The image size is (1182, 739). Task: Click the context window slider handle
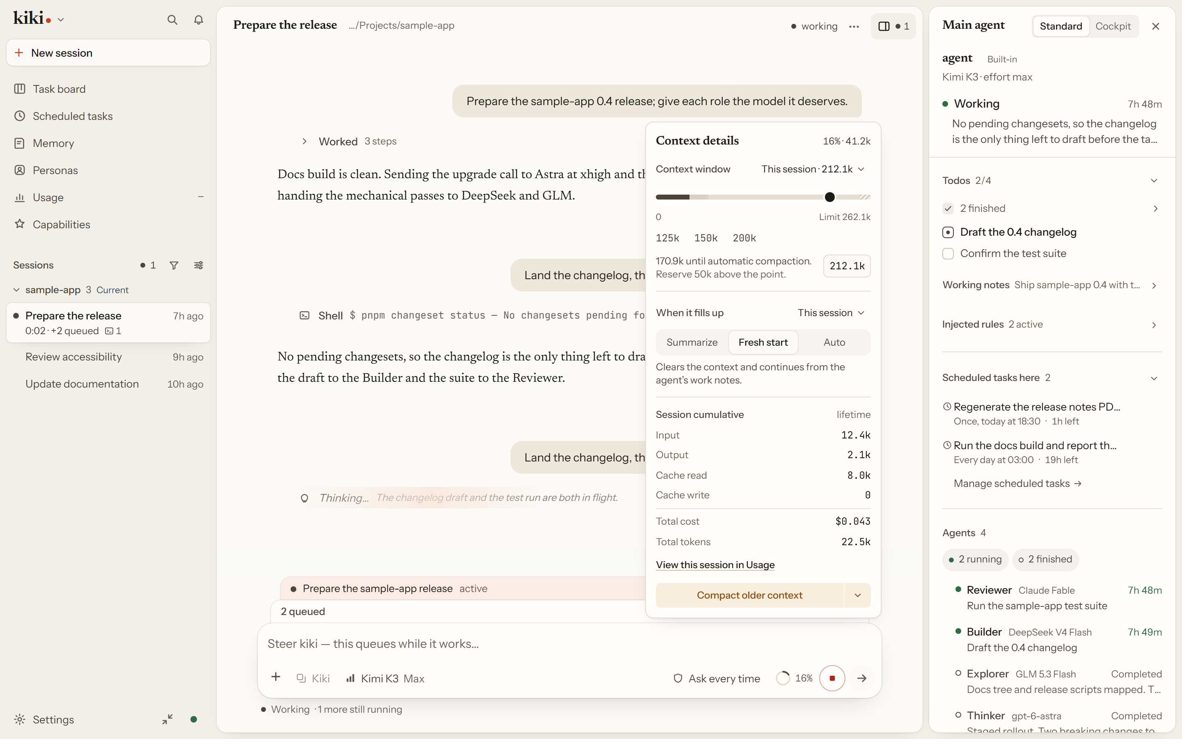829,197
